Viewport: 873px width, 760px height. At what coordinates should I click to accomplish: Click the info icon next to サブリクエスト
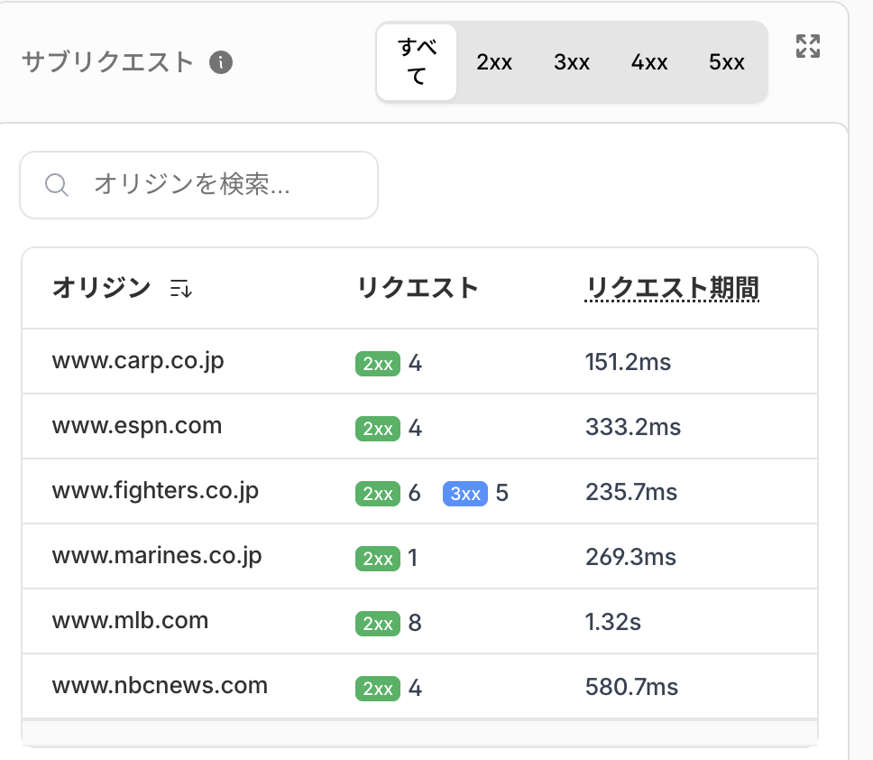tap(221, 62)
